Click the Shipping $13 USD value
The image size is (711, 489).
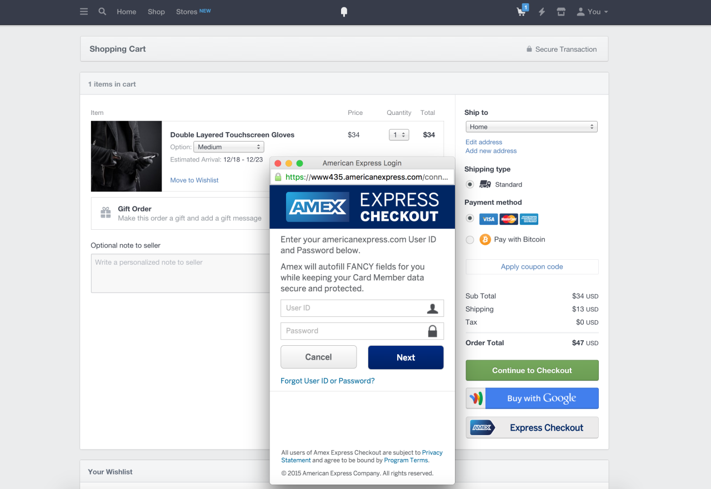(585, 309)
